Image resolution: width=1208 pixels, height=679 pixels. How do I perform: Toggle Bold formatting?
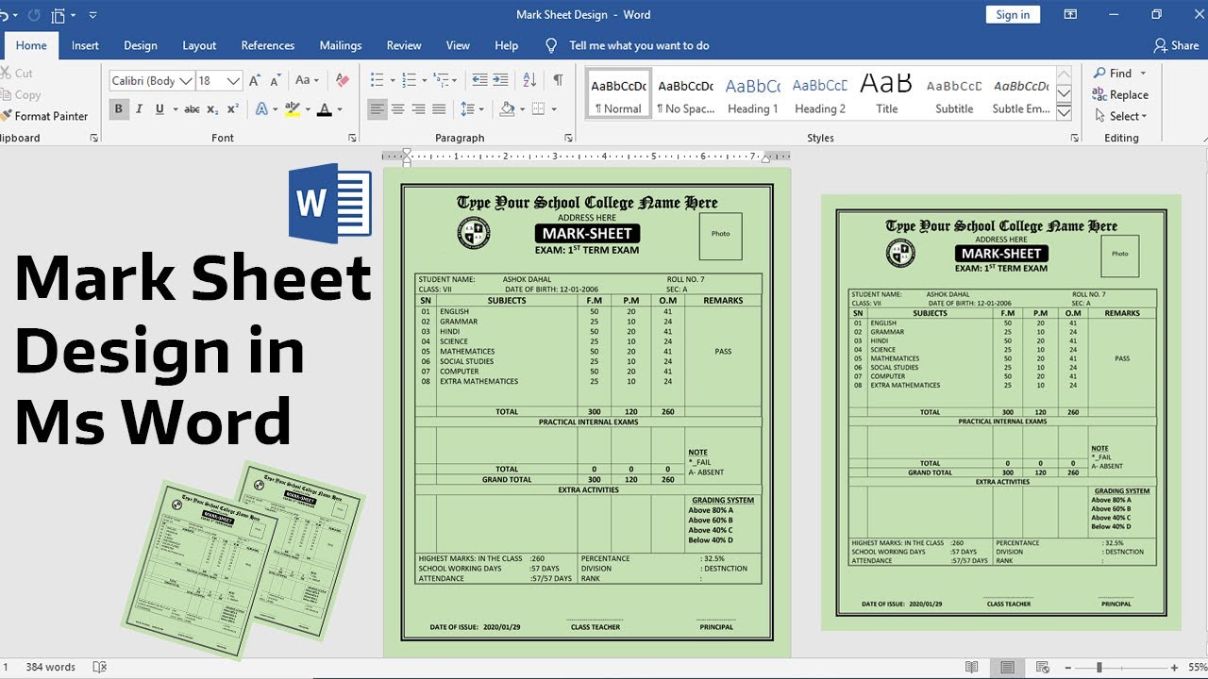click(119, 109)
